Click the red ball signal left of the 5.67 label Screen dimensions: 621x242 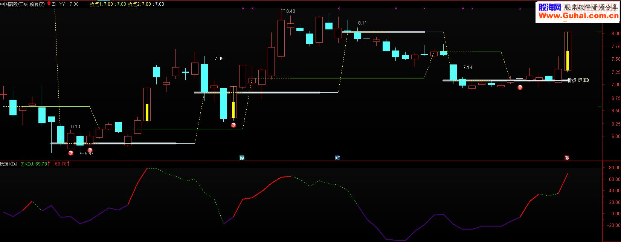pyautogui.click(x=90, y=150)
